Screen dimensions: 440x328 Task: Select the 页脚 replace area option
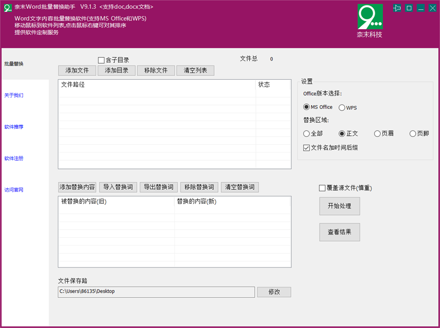coord(413,134)
